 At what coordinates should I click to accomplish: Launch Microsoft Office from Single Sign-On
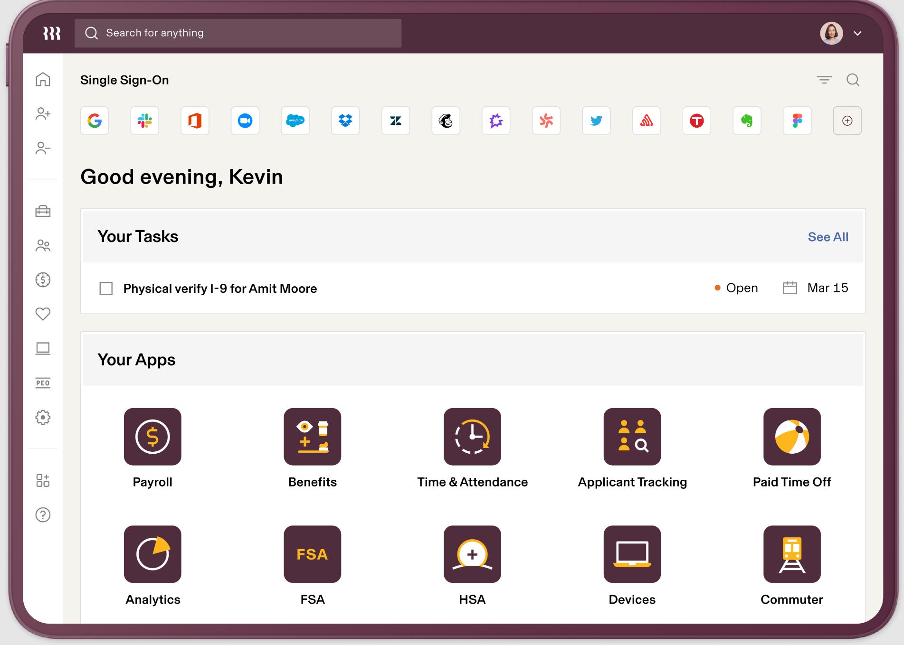tap(195, 121)
